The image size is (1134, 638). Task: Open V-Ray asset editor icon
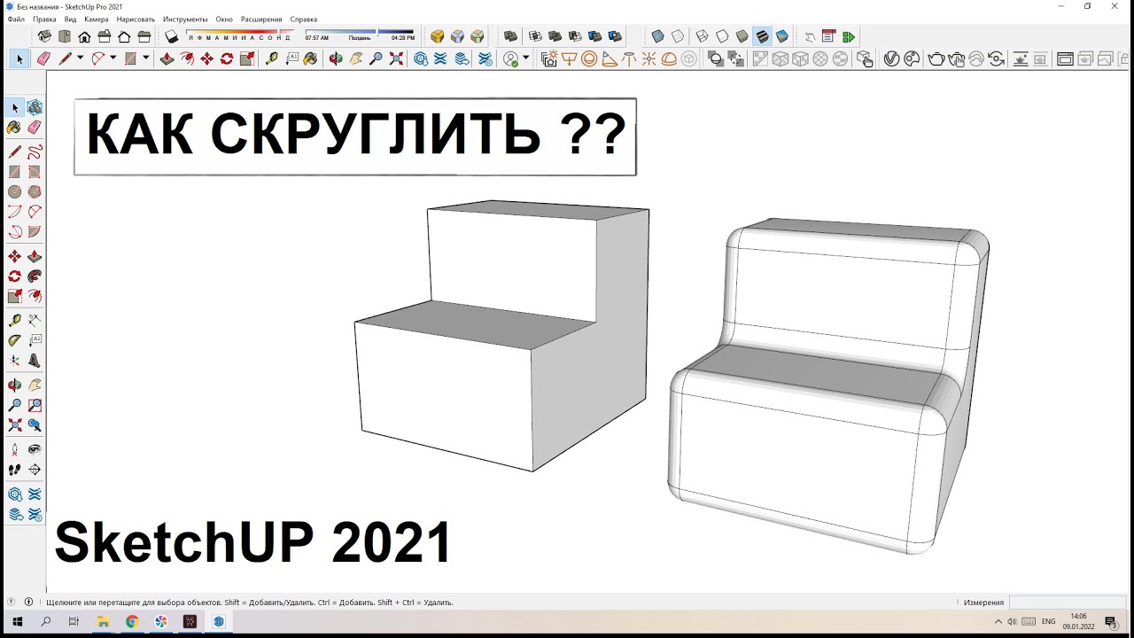891,59
